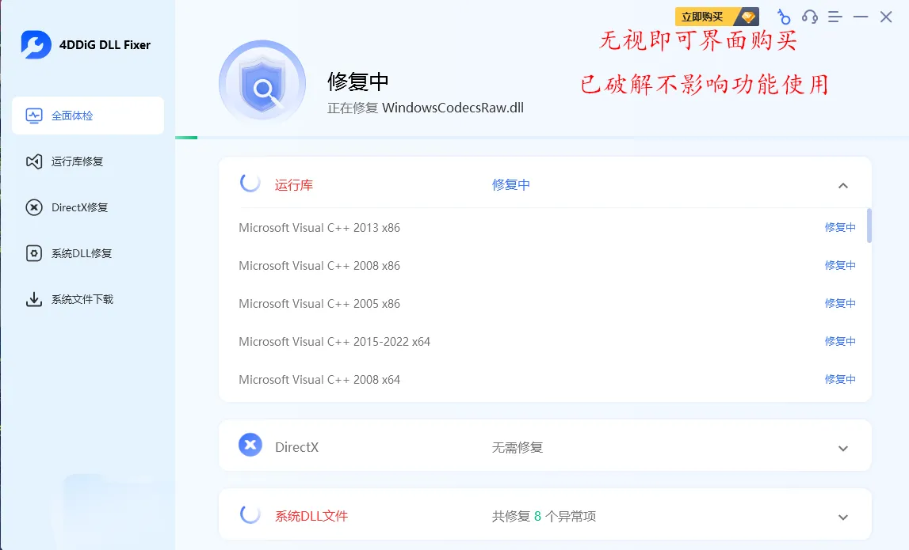Click the 立即购买 buy now button

[x=717, y=17]
